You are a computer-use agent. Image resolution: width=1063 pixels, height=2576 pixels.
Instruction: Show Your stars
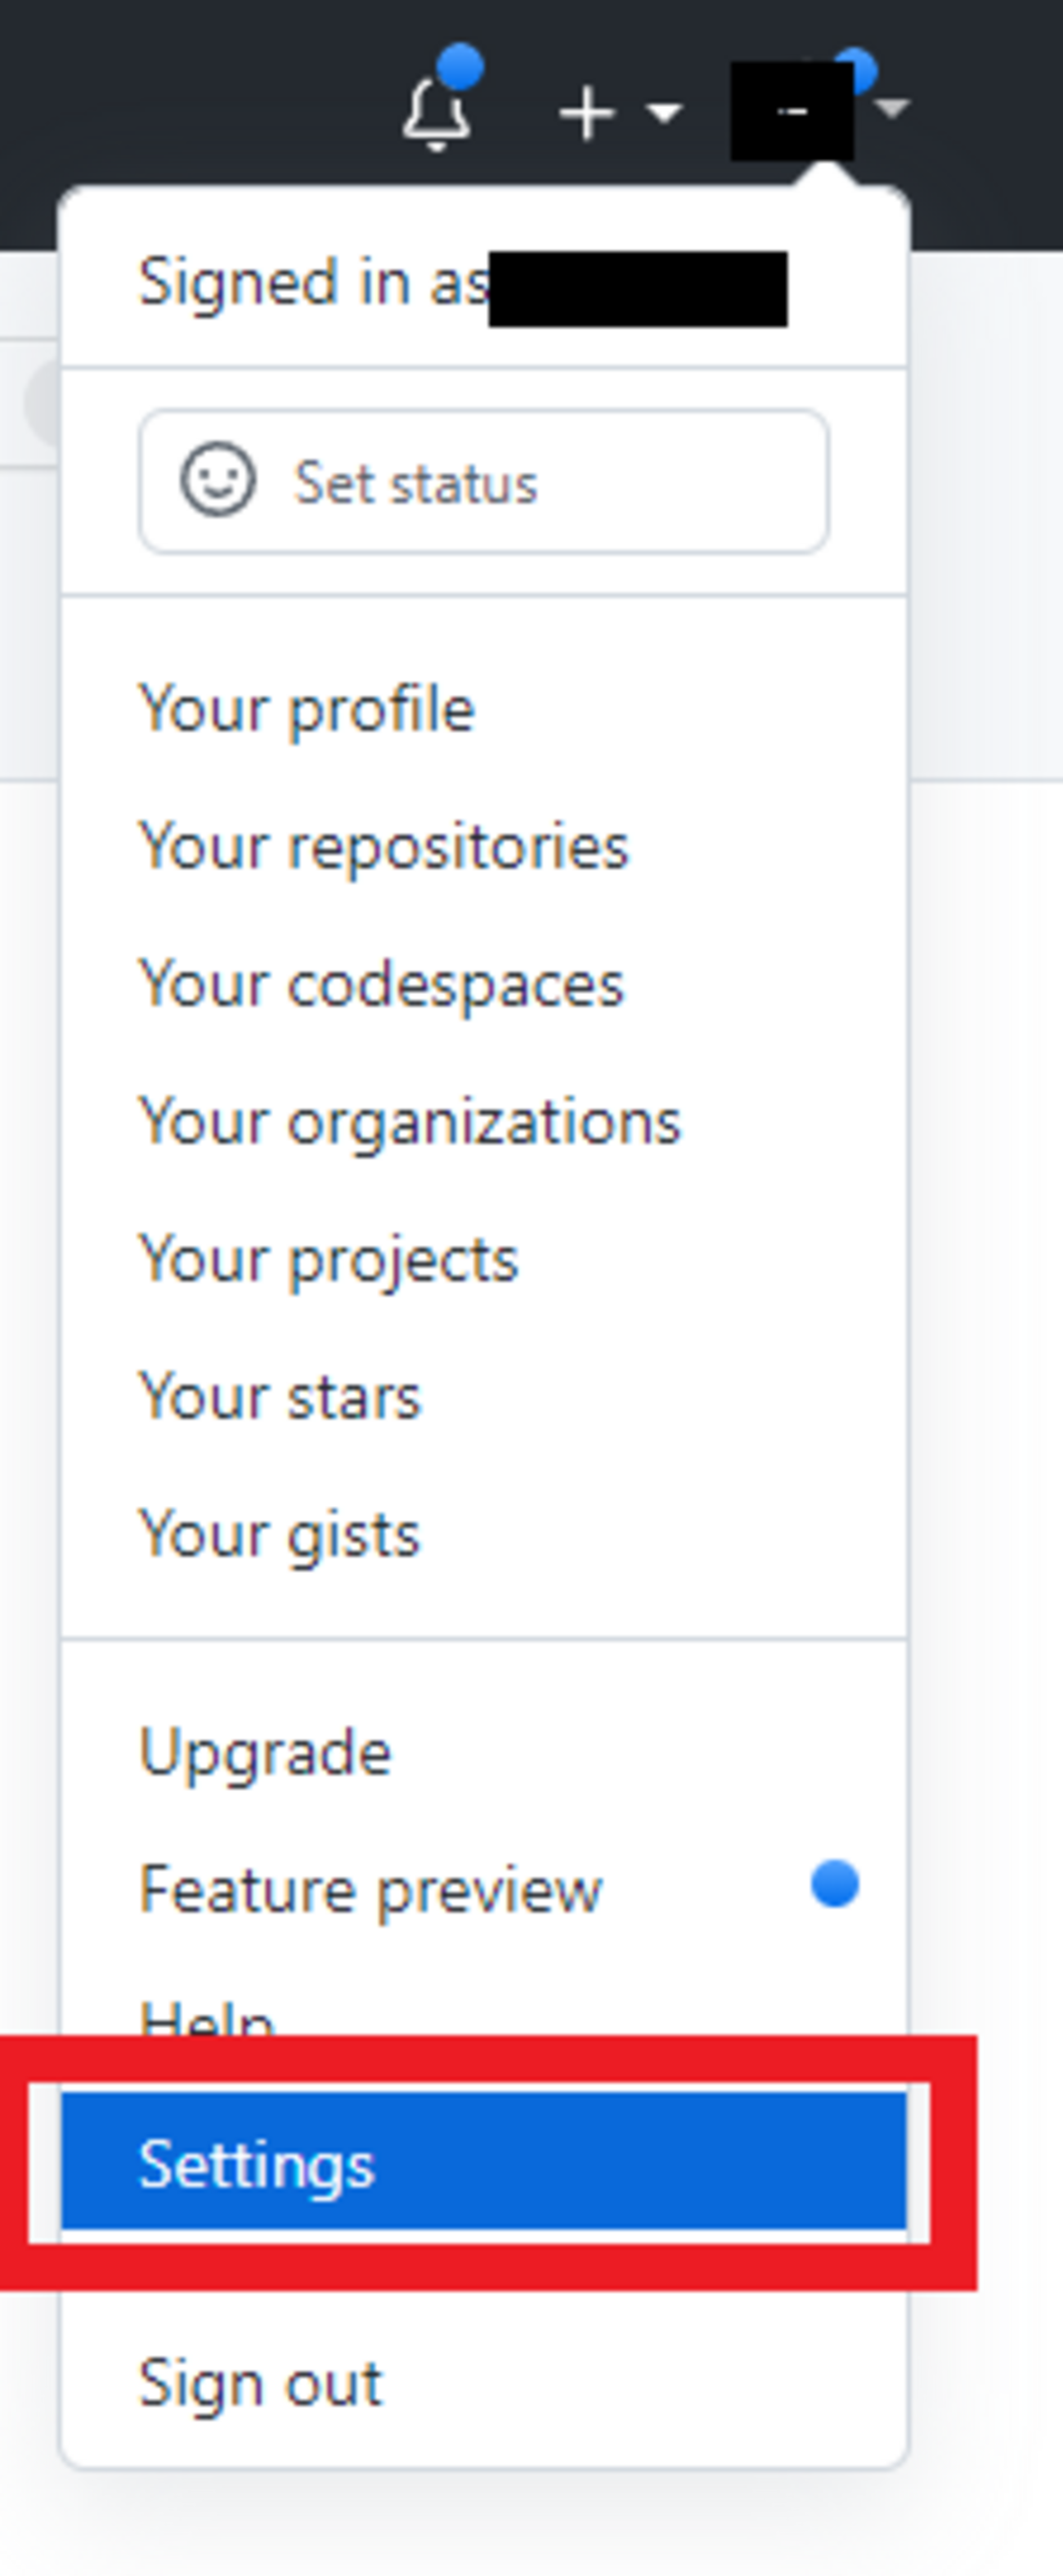(x=280, y=1397)
